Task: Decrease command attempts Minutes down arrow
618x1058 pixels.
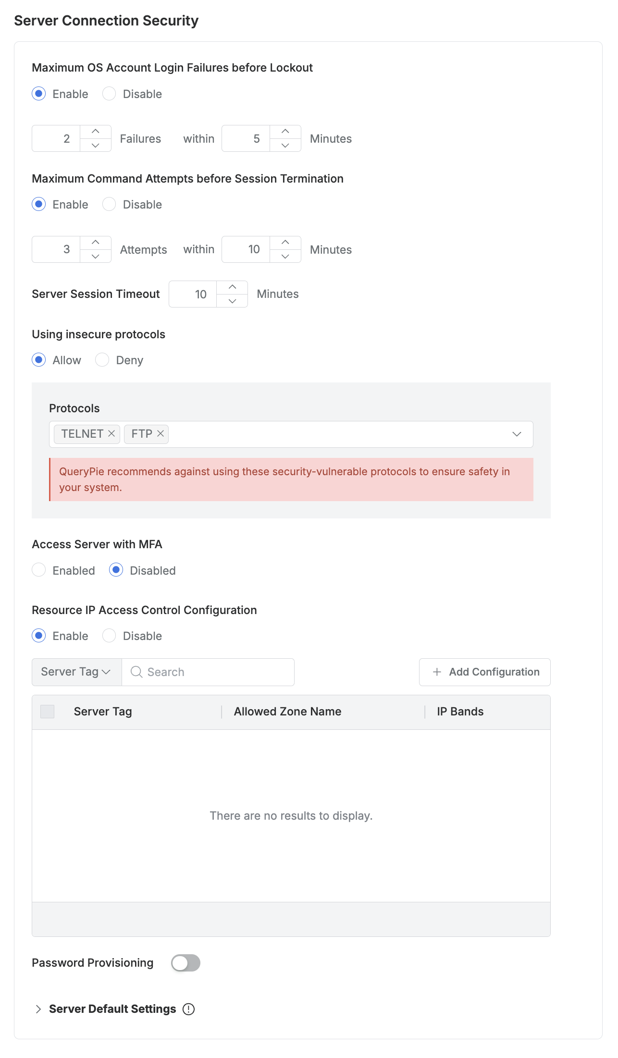Action: click(285, 256)
